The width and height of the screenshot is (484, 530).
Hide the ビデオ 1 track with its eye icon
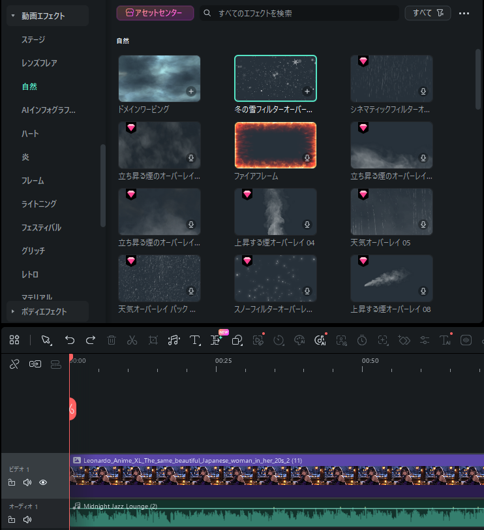pos(43,482)
